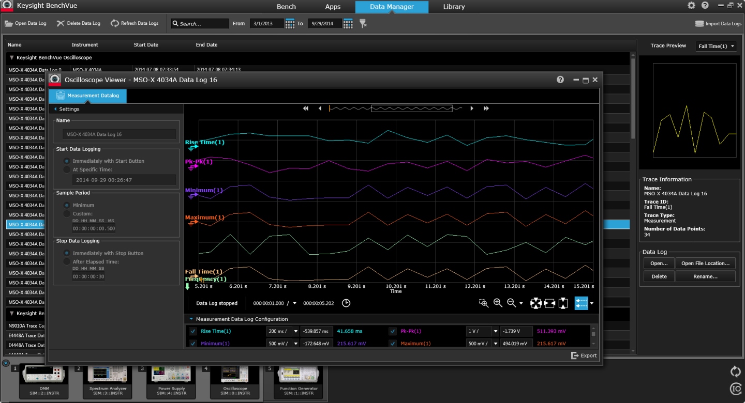
Task: Uncheck the Pk-Pk(1) measurement checkbox
Action: [x=393, y=331]
